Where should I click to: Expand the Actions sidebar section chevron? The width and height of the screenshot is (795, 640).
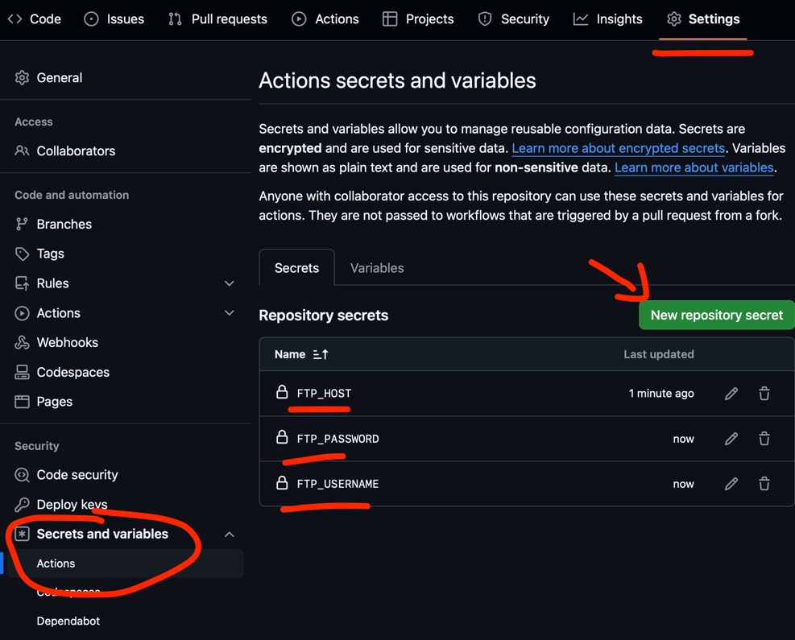click(x=229, y=313)
